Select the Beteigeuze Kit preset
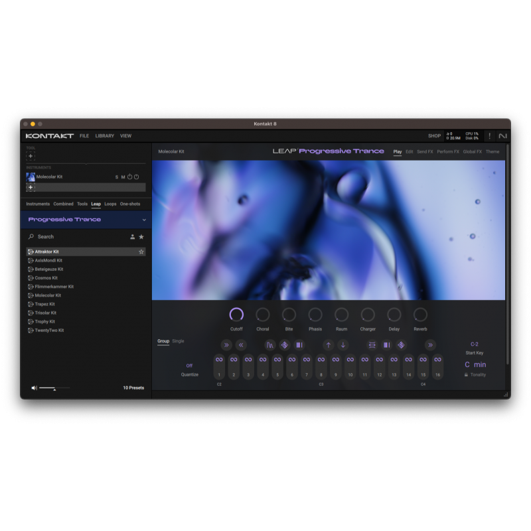The height and width of the screenshot is (531, 531). pos(86,269)
